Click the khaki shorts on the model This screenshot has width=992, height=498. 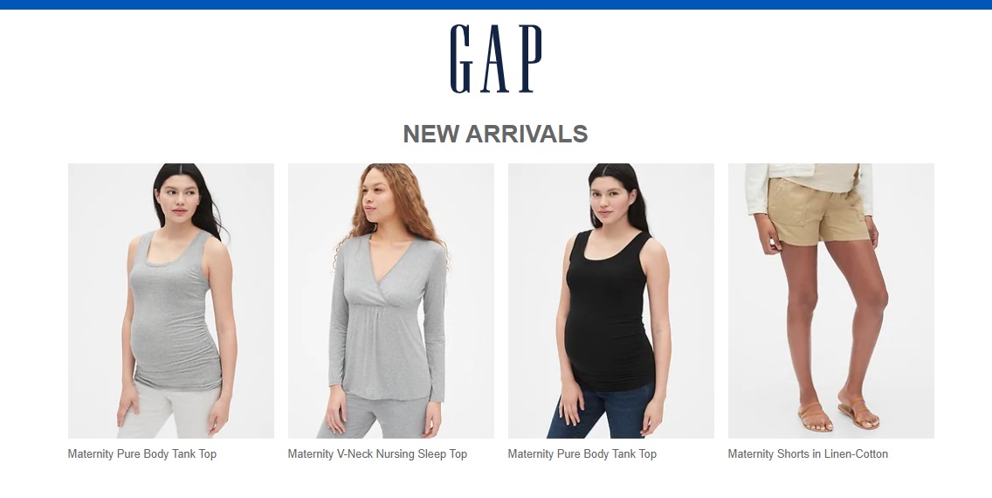pyautogui.click(x=816, y=212)
